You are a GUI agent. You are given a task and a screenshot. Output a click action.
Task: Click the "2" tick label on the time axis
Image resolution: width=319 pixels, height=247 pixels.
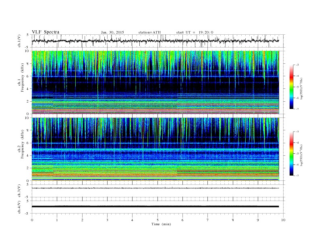pos(82,220)
